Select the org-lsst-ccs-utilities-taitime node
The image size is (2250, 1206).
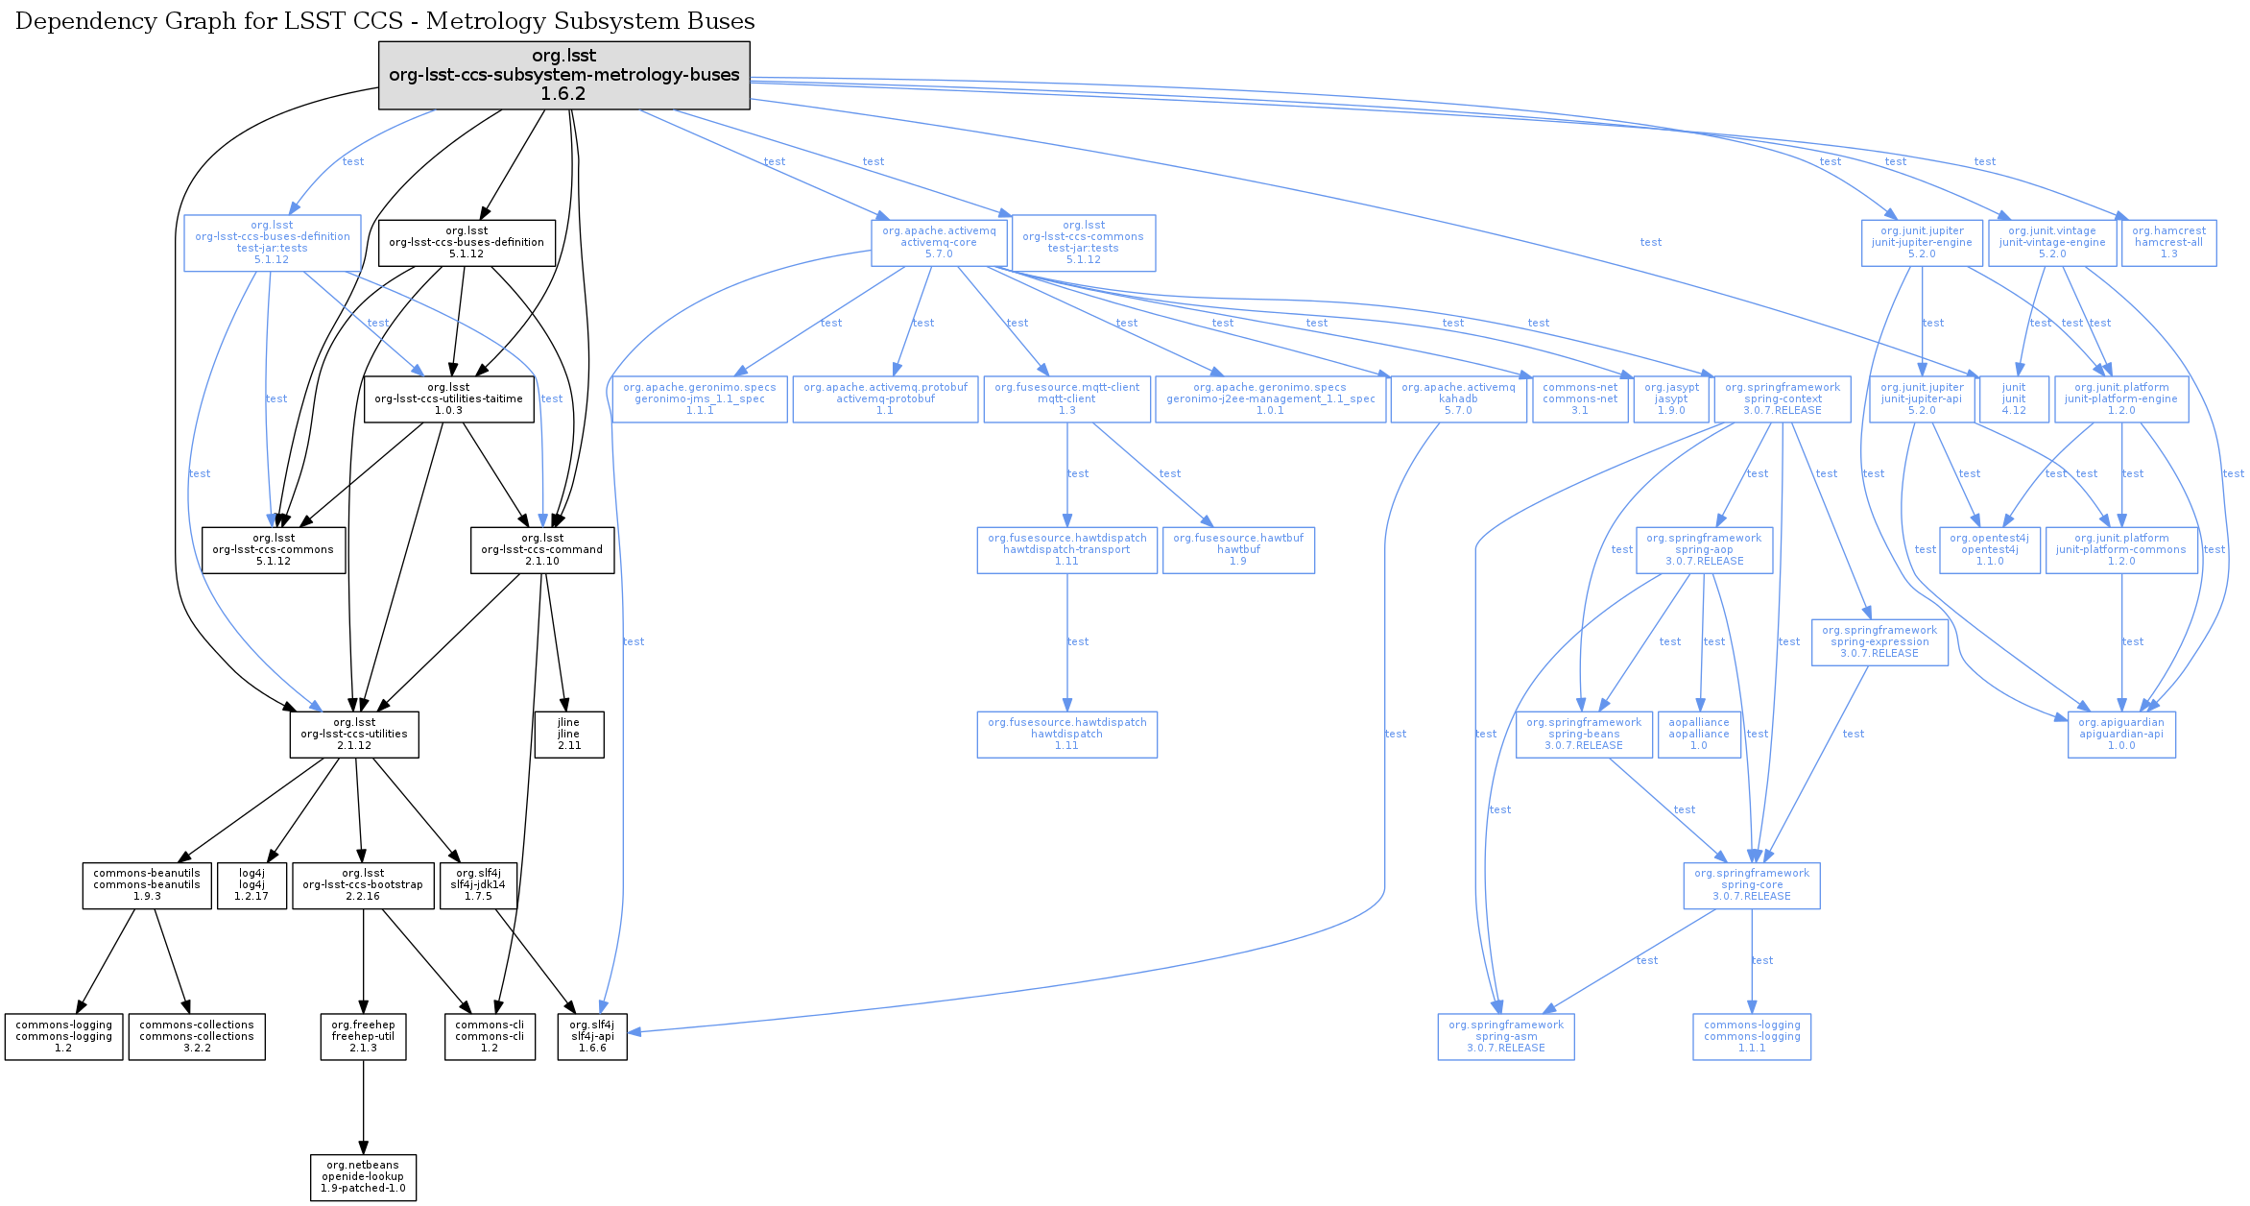448,398
